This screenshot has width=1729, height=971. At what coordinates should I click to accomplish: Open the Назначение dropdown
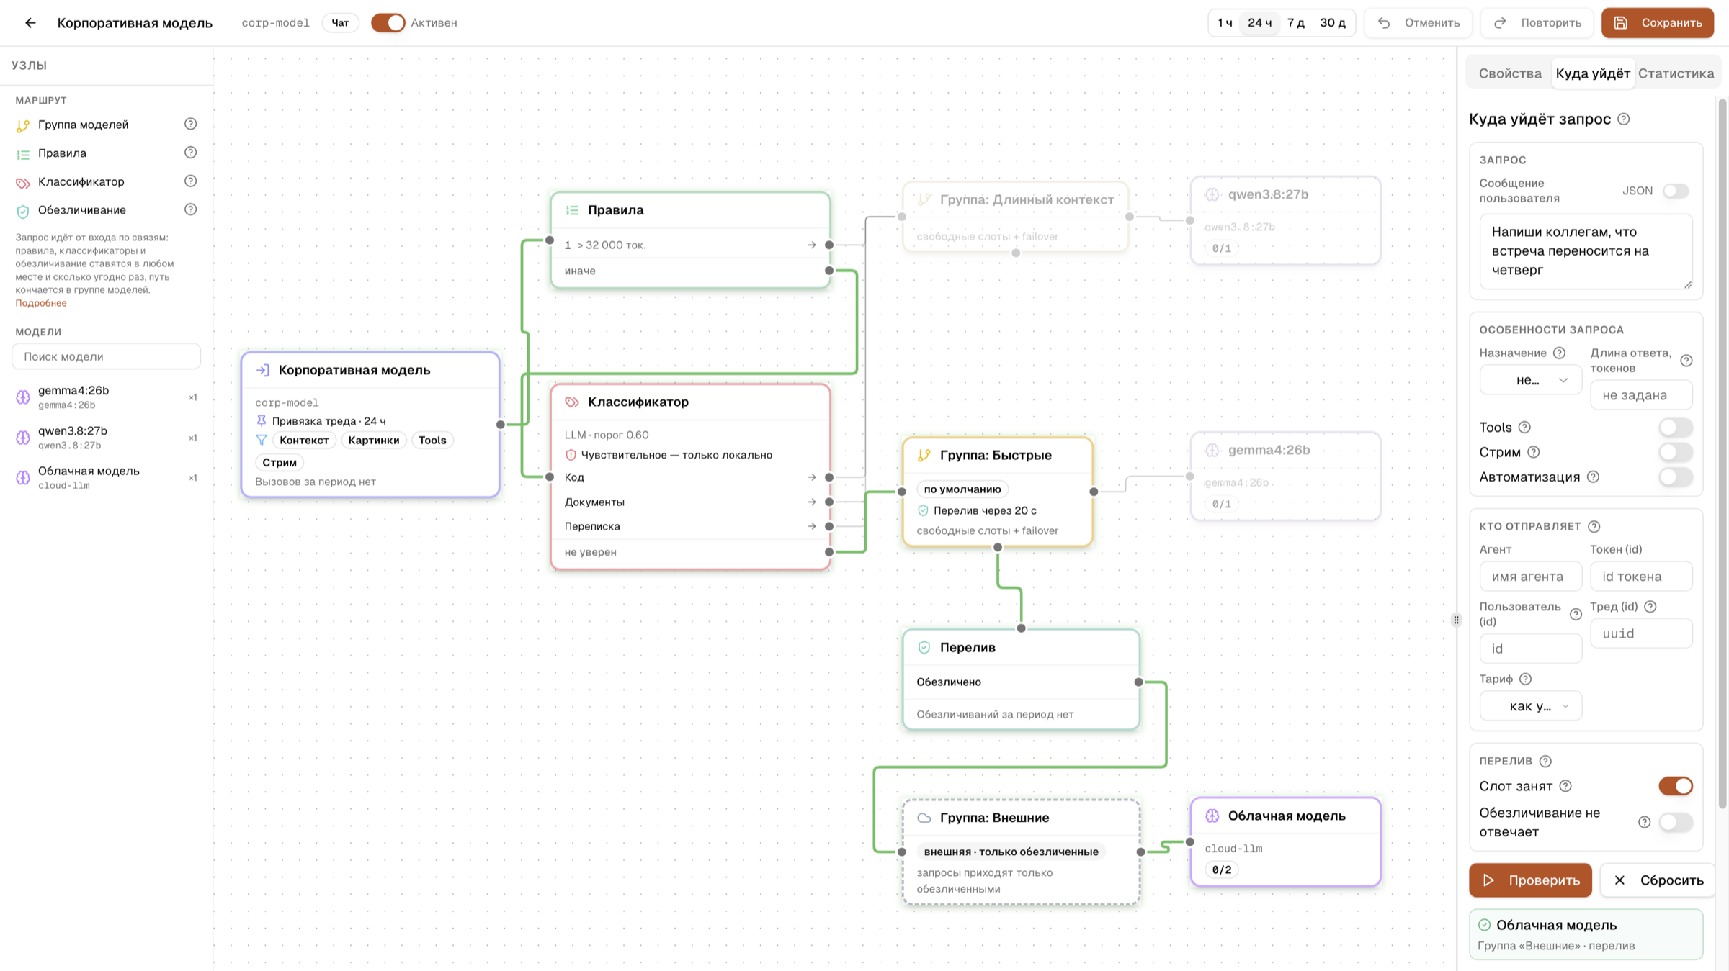(x=1530, y=380)
